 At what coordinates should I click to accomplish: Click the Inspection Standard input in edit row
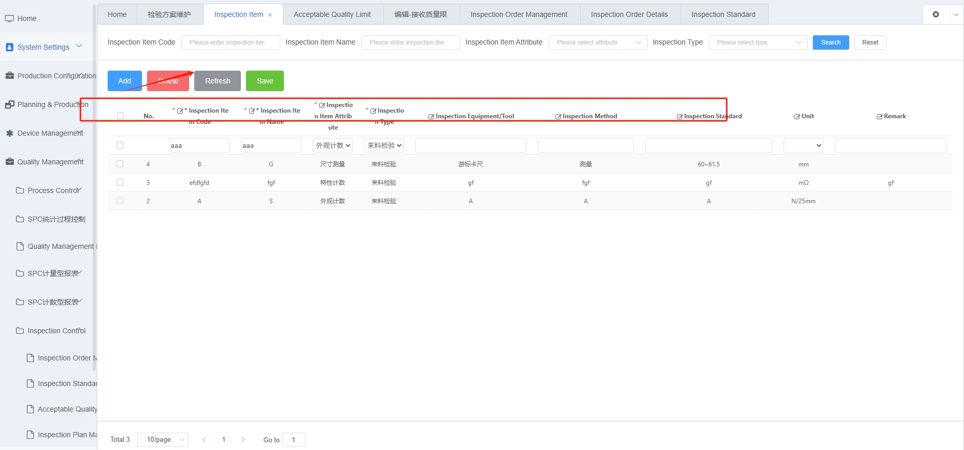(x=708, y=145)
